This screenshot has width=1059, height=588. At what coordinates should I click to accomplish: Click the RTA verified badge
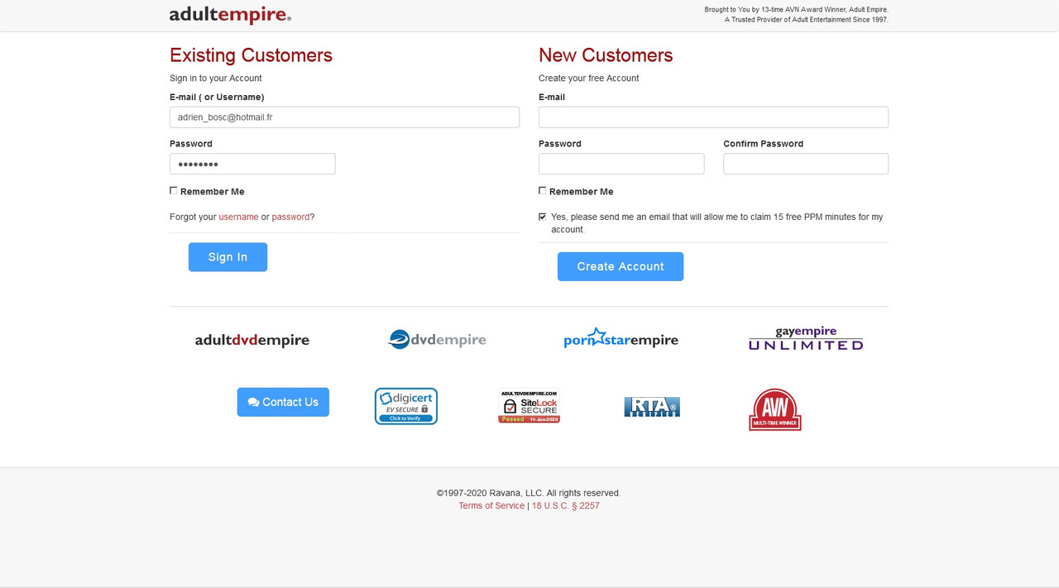(652, 407)
